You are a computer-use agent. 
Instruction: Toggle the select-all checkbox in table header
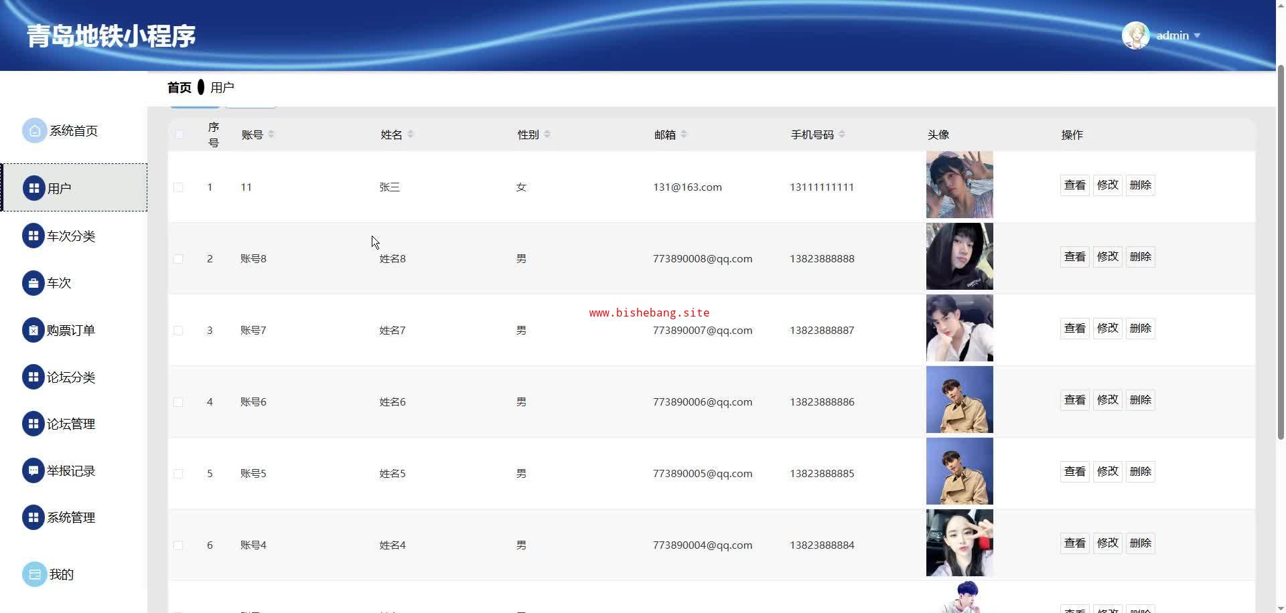[x=179, y=135]
